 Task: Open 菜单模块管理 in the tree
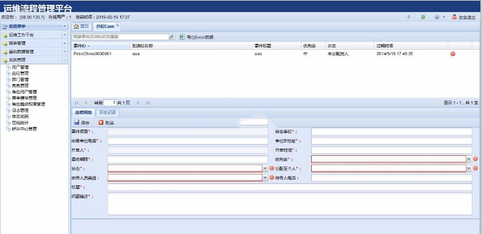[24, 98]
